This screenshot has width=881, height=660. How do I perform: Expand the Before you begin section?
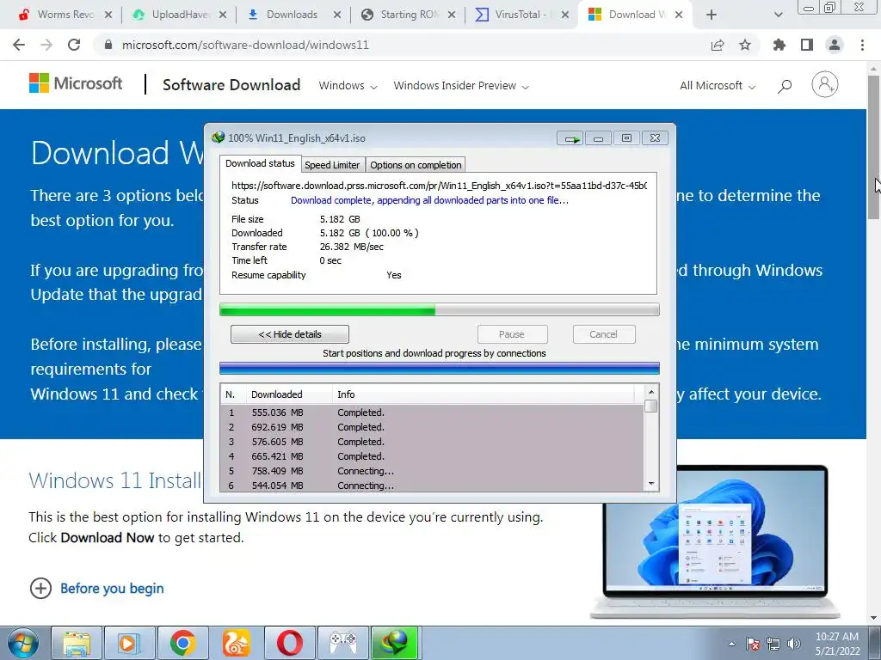pyautogui.click(x=96, y=588)
